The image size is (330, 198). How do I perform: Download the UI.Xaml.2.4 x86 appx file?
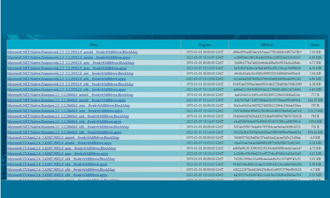click(57, 175)
